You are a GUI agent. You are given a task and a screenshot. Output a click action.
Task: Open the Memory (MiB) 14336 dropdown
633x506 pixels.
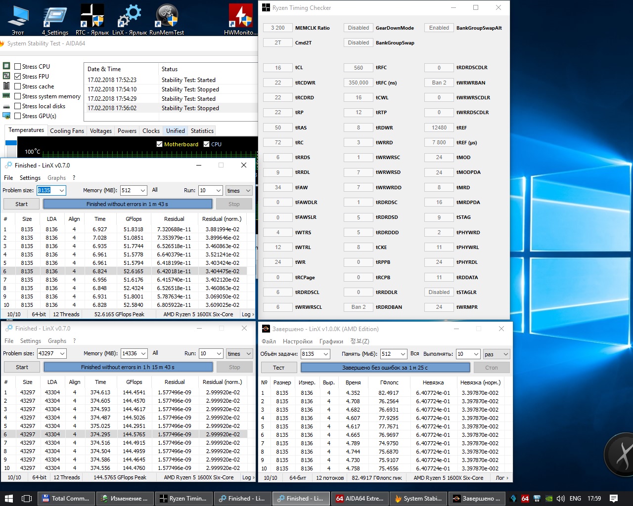pos(143,353)
